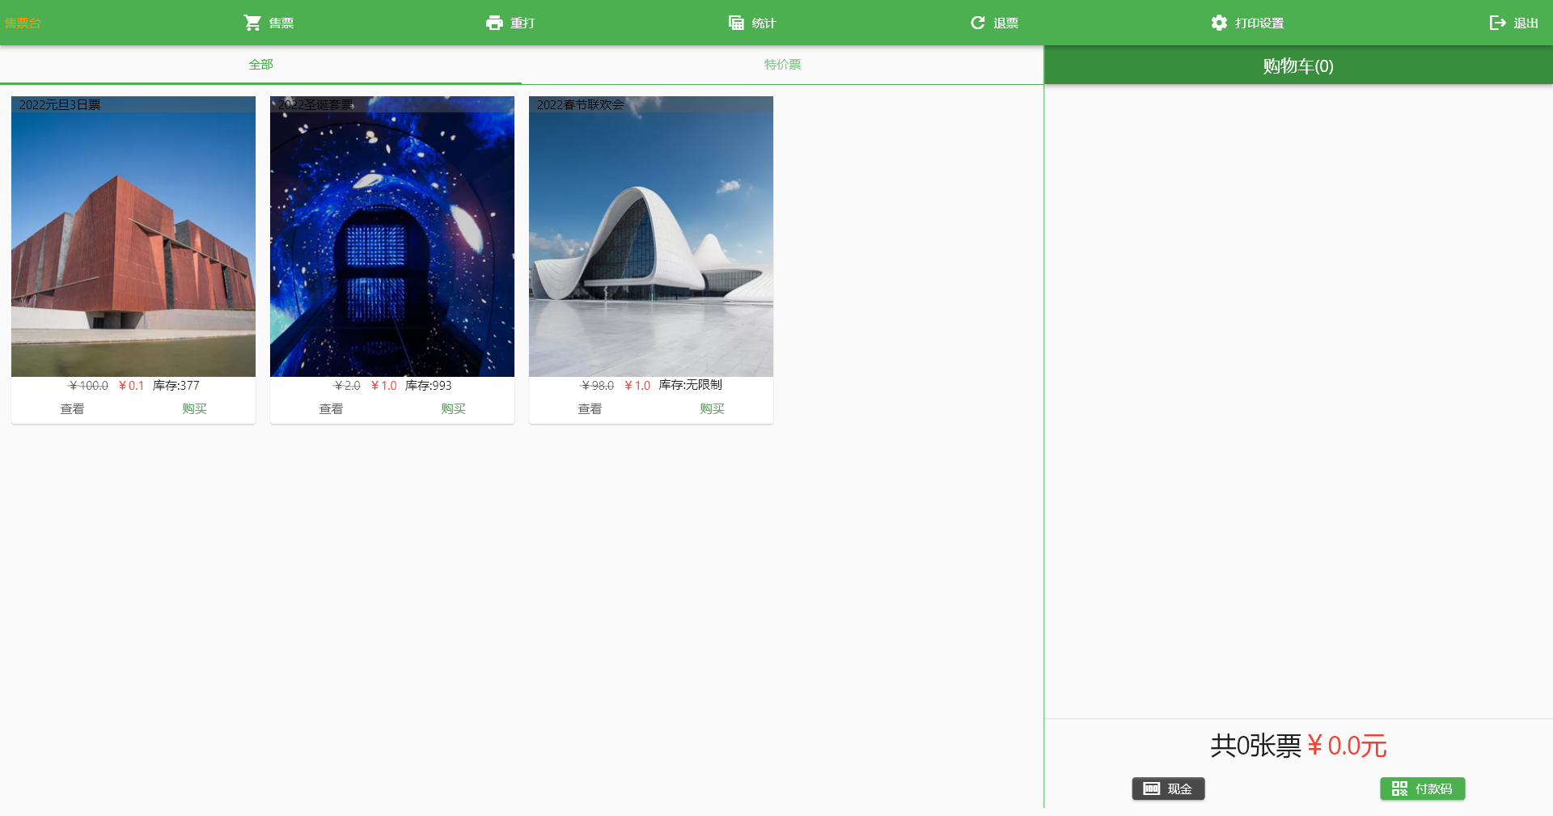Click 购买 on the 2022春节联欢会 card
The image size is (1553, 816).
pos(712,408)
